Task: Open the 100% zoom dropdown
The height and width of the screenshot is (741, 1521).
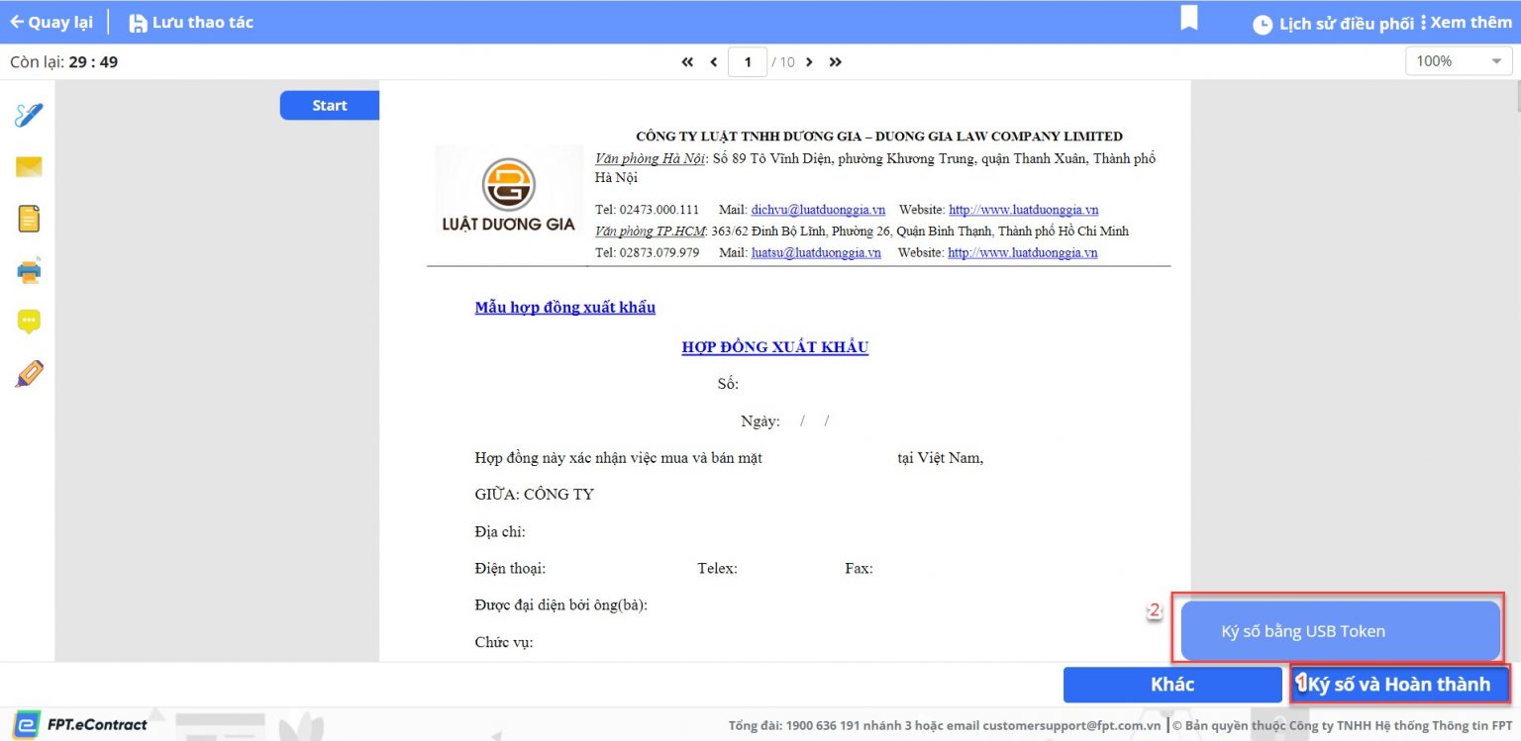Action: (1458, 61)
